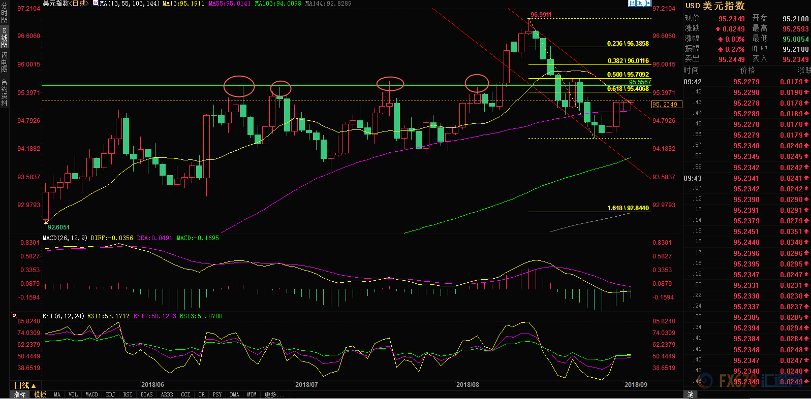Click the 2018/07 date marker on time axis
Viewport: 811px width, 399px height.
coord(306,385)
